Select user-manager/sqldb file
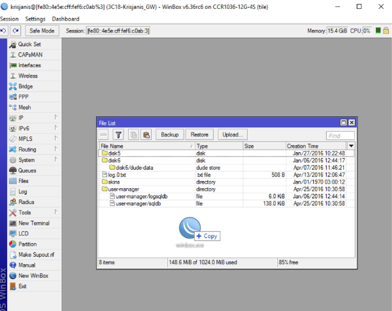 (x=226, y=203)
